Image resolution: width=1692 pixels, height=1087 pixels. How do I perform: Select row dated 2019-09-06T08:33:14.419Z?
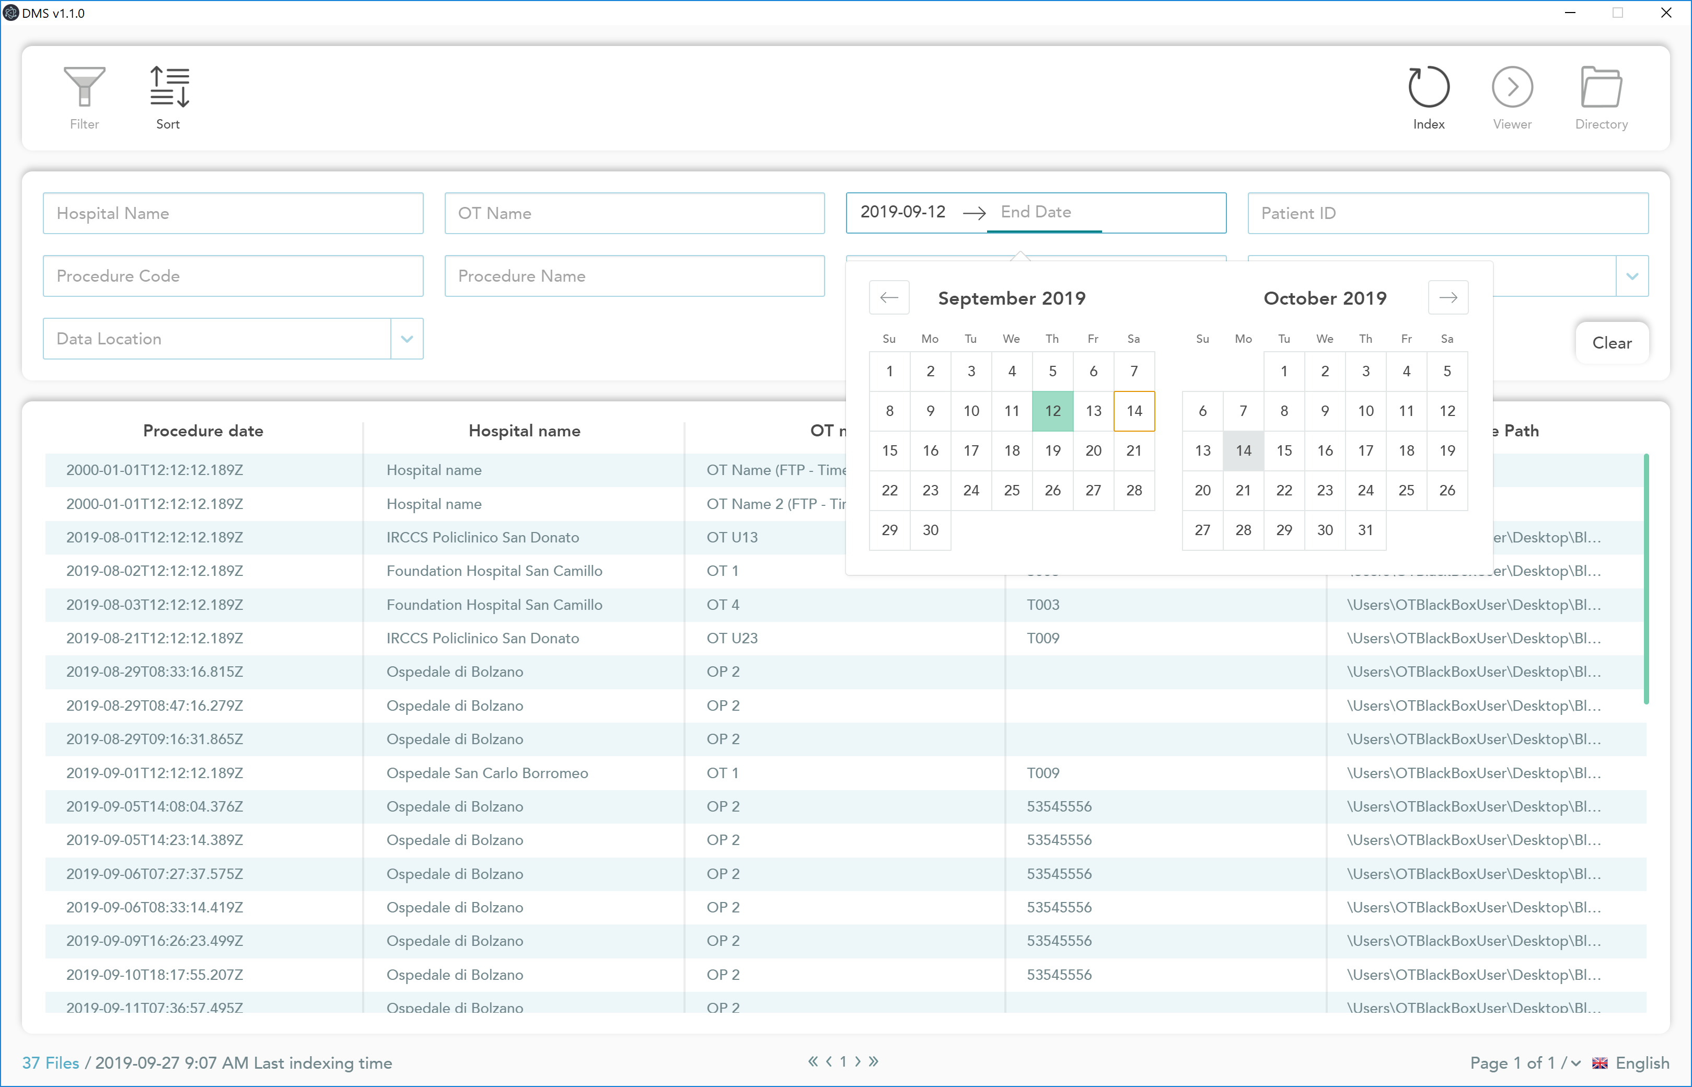[x=845, y=908]
